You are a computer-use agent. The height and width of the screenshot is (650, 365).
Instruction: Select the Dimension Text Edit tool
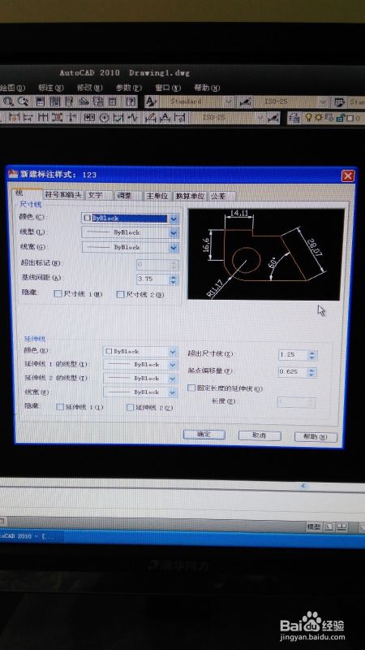[x=165, y=118]
